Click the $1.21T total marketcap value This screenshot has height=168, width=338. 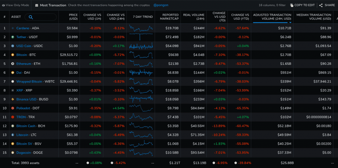(x=174, y=163)
